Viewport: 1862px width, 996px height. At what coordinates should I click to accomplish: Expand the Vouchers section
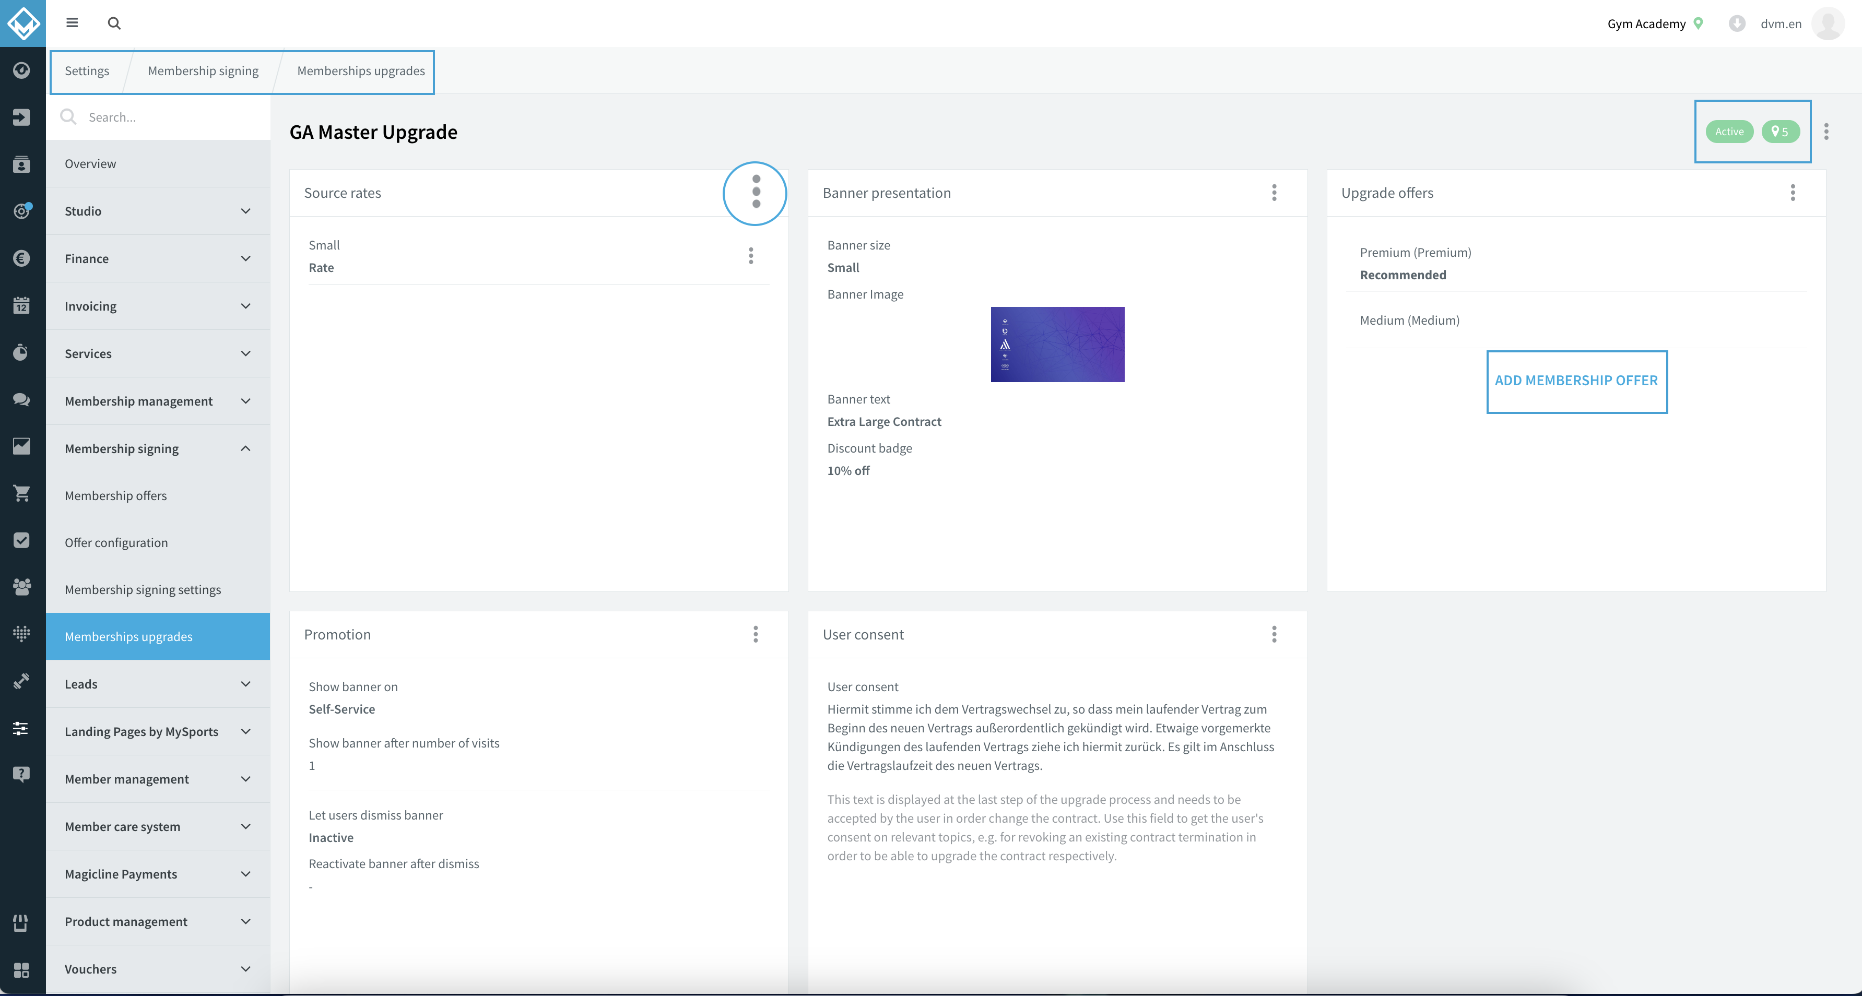coord(158,968)
